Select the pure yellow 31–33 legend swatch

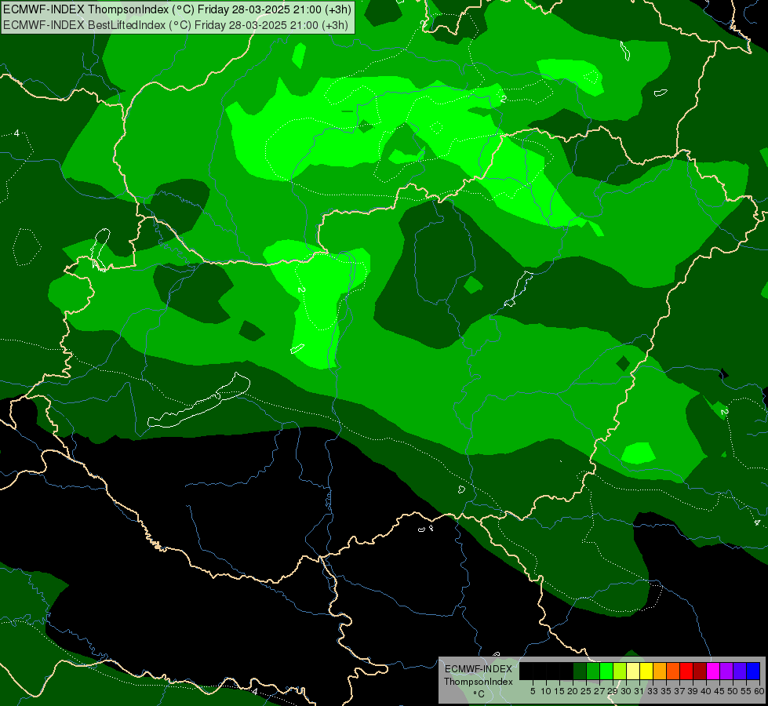point(646,671)
